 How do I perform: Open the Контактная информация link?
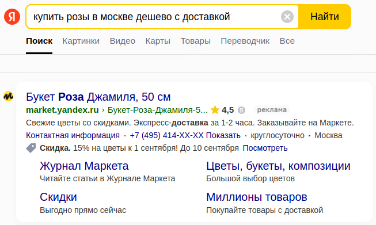(73, 135)
